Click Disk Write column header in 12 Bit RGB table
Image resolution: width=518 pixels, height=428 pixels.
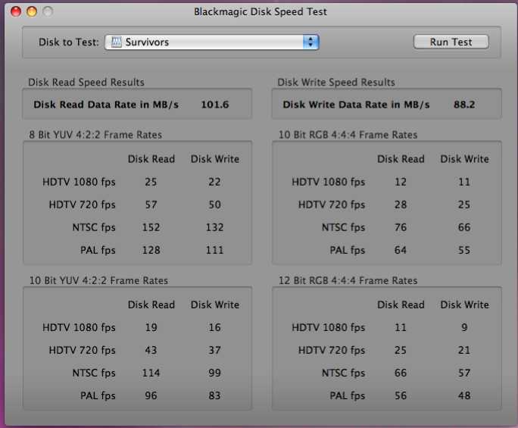[x=464, y=305]
